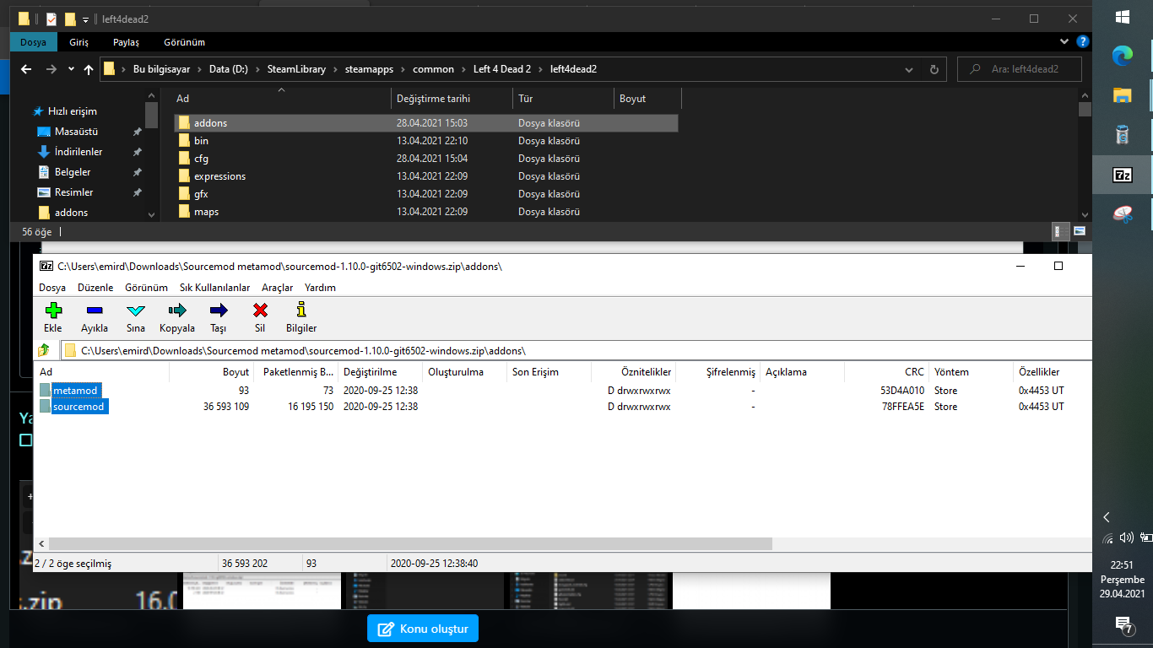Viewport: 1153px width, 648px height.
Task: Open the Snipping Tool from the taskbar
Action: coord(1123,214)
